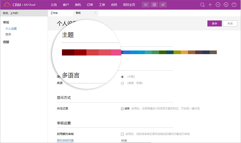
Task: Click the power logout icon
Action: [234, 5]
